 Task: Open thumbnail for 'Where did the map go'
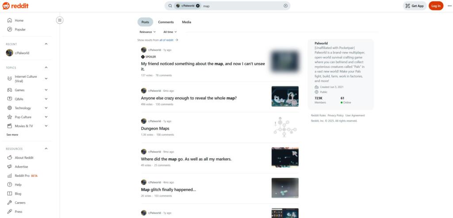tap(285, 158)
